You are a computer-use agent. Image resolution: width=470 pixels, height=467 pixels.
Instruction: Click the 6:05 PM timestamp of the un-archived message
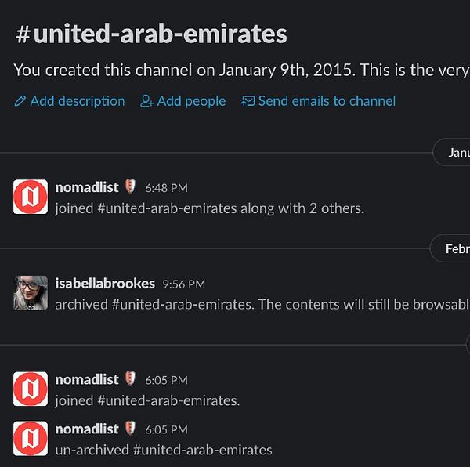click(166, 429)
